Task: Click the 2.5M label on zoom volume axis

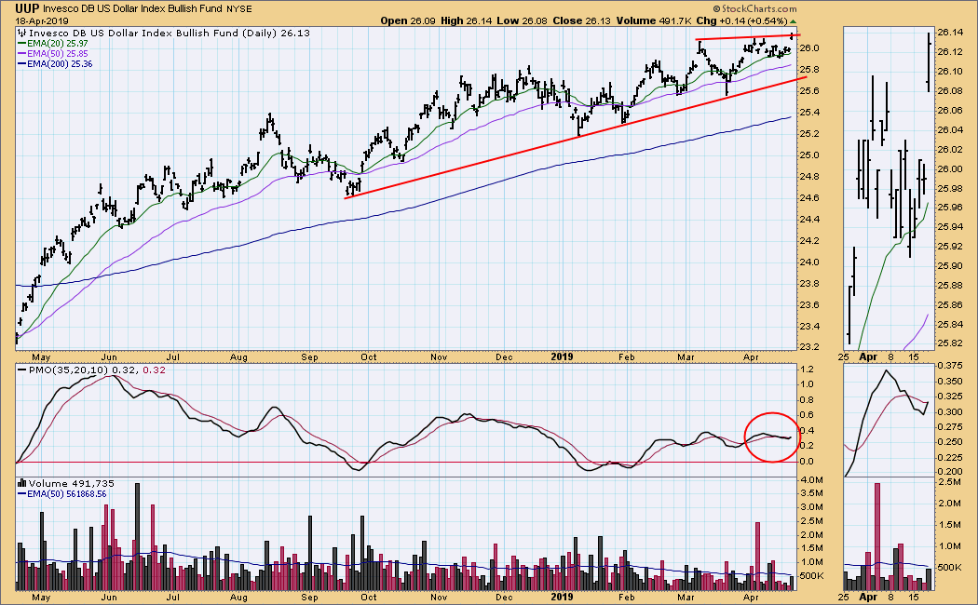Action: pyautogui.click(x=949, y=481)
